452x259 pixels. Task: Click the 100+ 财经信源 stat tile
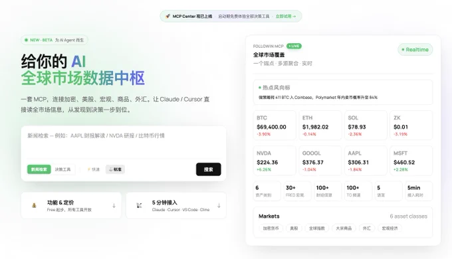tap(328, 191)
